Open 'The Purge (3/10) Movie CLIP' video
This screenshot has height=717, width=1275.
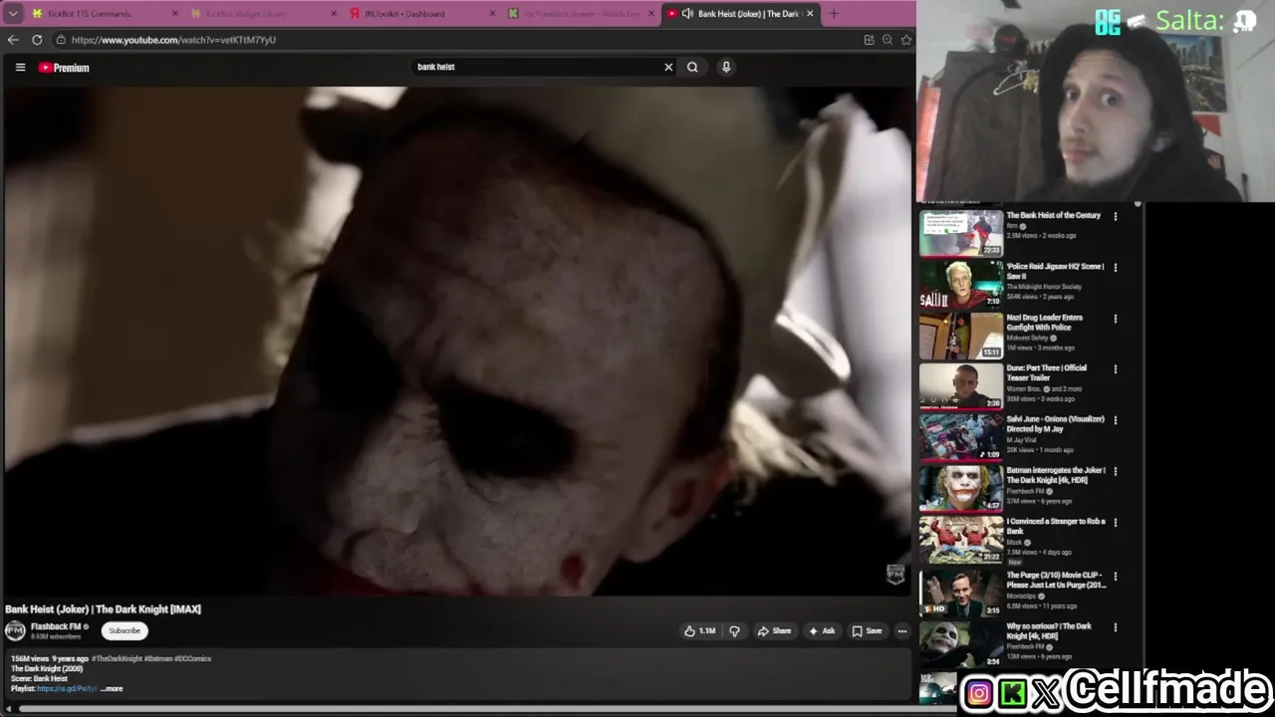tap(1056, 580)
